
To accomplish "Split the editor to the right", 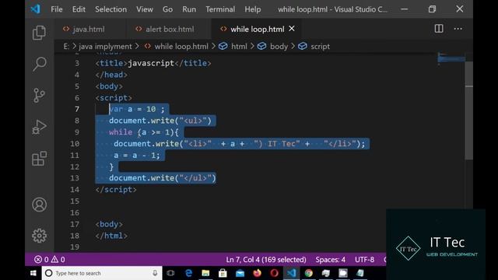I will coord(439,29).
